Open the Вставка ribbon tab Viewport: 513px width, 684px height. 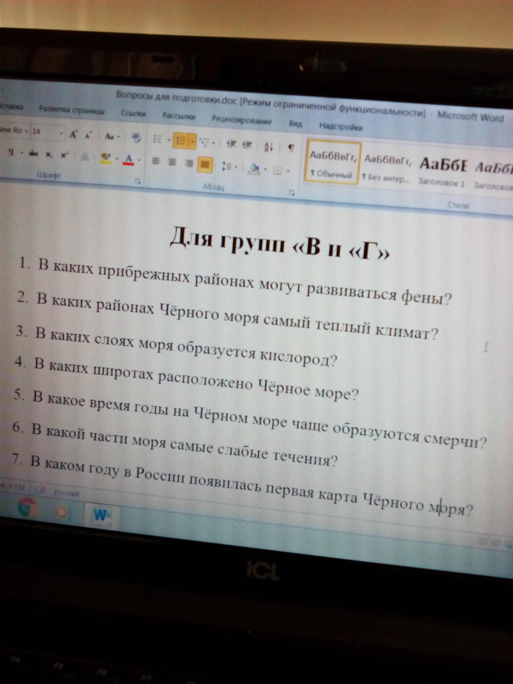coord(11,106)
